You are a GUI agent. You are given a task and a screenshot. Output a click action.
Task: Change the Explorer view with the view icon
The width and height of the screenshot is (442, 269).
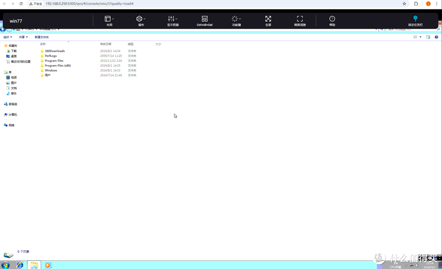pyautogui.click(x=415, y=37)
